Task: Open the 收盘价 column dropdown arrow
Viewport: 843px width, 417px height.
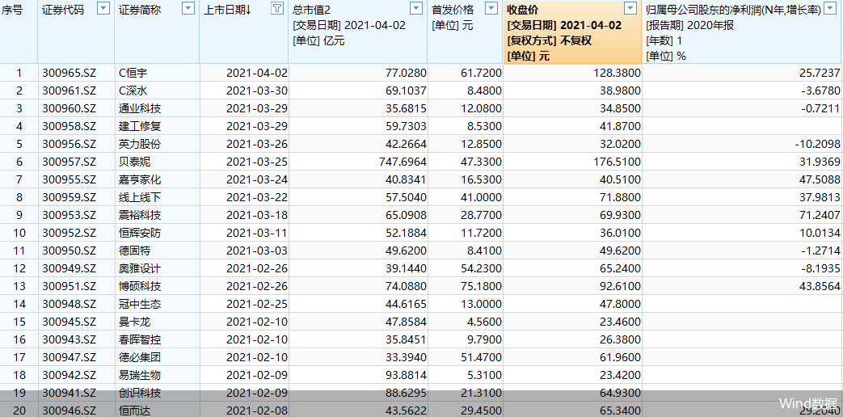Action: click(x=630, y=8)
